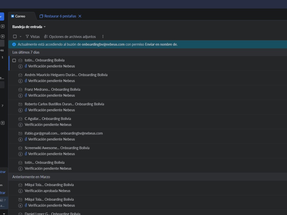Open the Correo tab
Viewport: 287px width, 215px height.
tap(18, 16)
